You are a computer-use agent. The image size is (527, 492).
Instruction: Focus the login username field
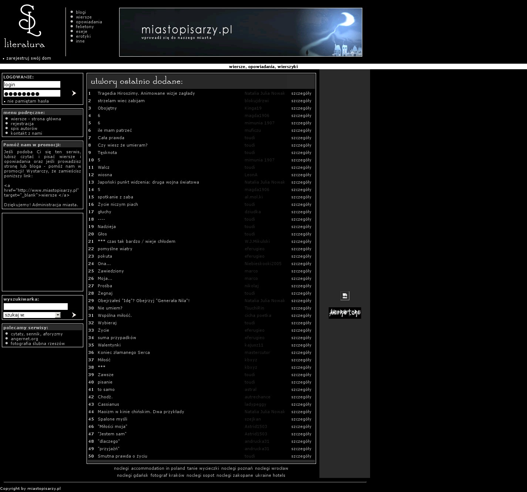tap(32, 84)
